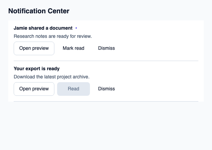This screenshot has height=150, width=212.
Task: Dismiss the Jamie shared a document notification
Action: (106, 48)
